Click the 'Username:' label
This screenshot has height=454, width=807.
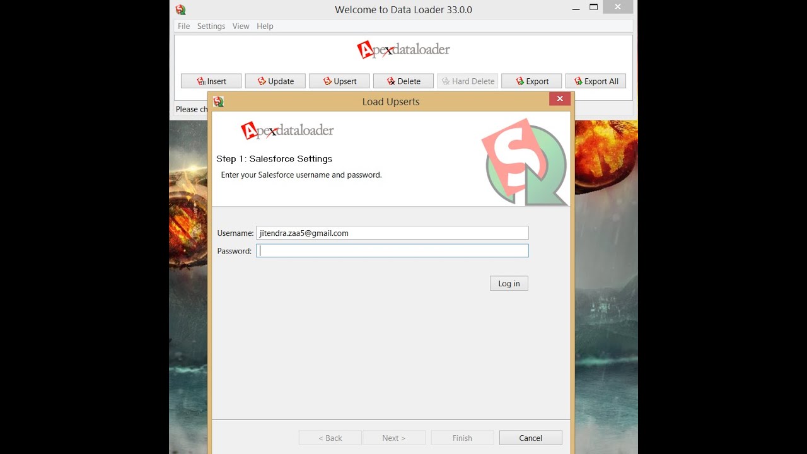click(235, 233)
